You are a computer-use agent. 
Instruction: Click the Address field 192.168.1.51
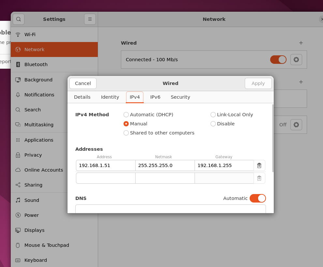(x=106, y=165)
